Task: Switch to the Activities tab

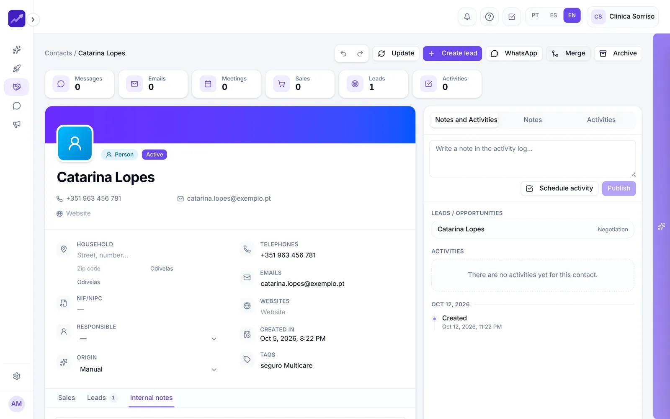Action: pyautogui.click(x=601, y=120)
